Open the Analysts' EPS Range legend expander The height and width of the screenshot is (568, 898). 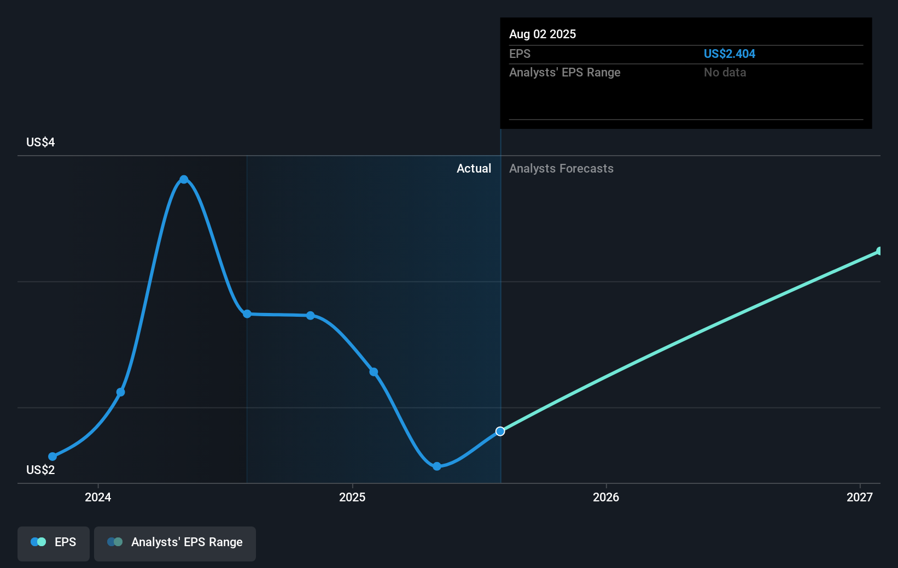click(175, 543)
